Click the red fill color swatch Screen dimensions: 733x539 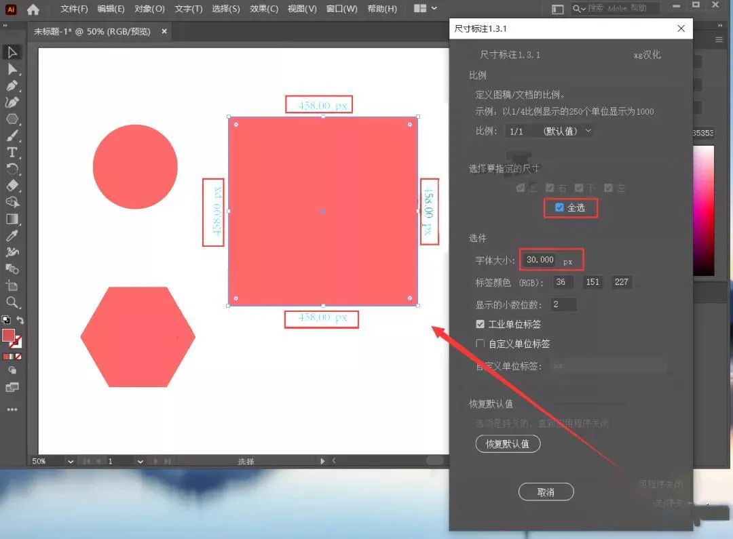pos(8,335)
